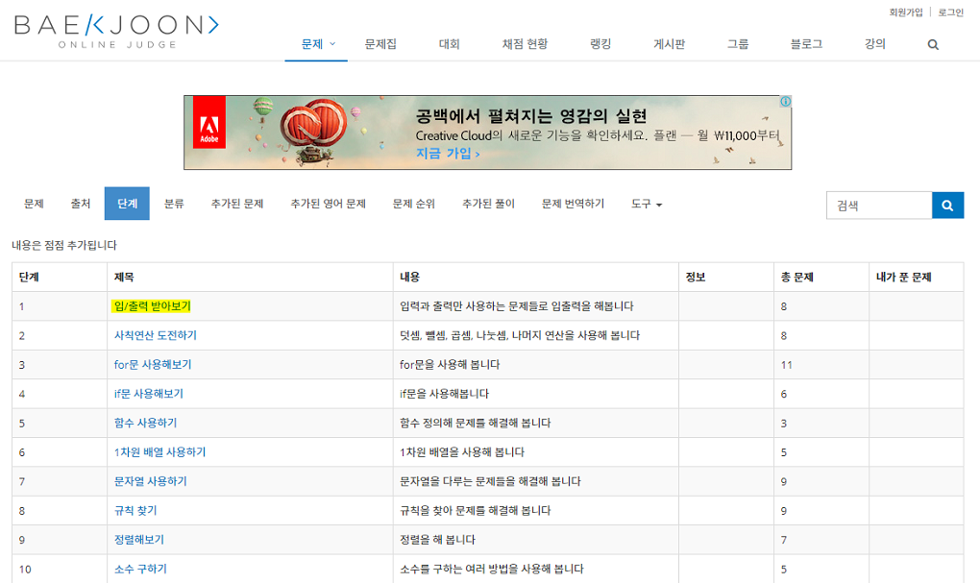Open 채점 현황 in the navigation
980x583 pixels.
click(x=525, y=44)
